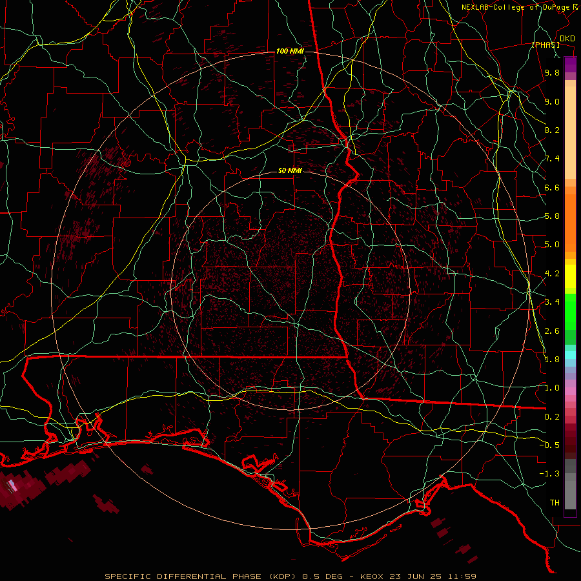Click the 2.6 value on the scale
This screenshot has width=581, height=581.
tap(552, 331)
